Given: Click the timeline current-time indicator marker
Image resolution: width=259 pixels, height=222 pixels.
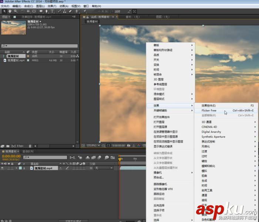Looking at the screenshot, I should click(x=120, y=159).
